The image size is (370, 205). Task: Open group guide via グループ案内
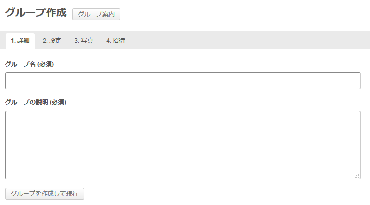(x=96, y=14)
